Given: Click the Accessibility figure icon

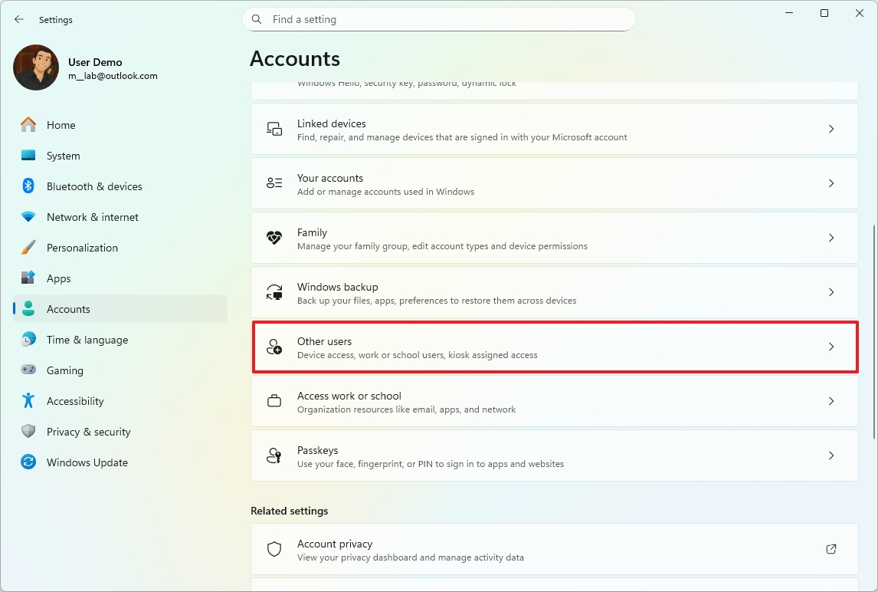Looking at the screenshot, I should [28, 401].
